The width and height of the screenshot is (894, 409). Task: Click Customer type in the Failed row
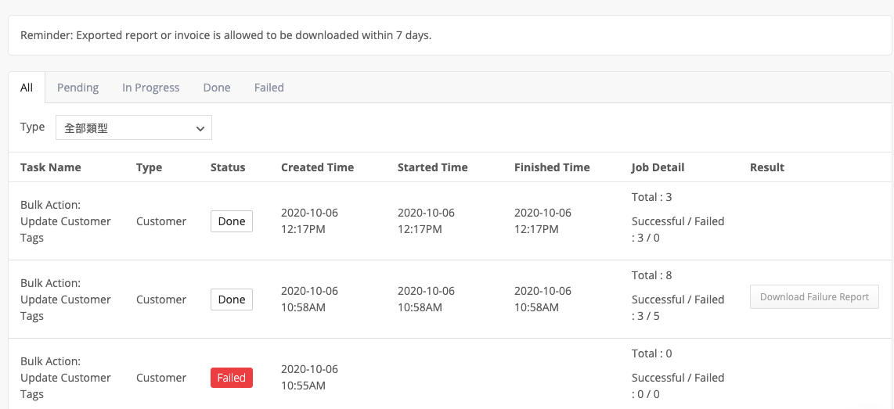click(x=160, y=378)
